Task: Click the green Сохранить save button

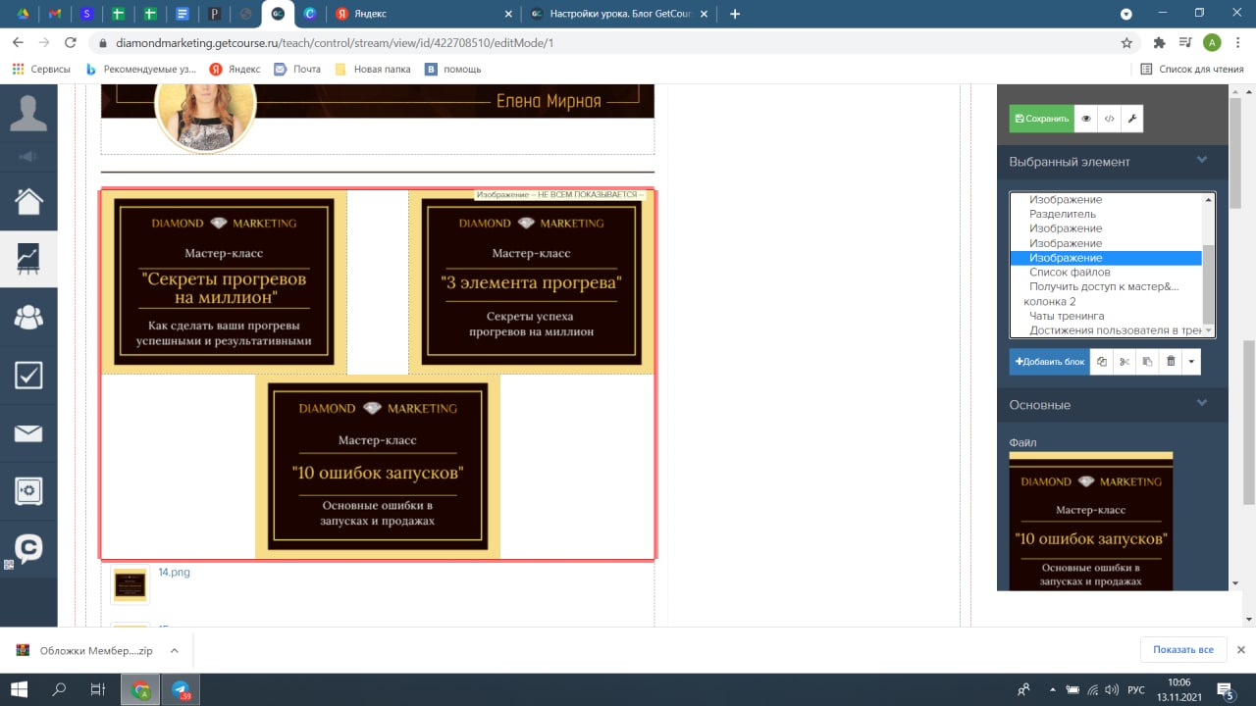Action: (1041, 119)
